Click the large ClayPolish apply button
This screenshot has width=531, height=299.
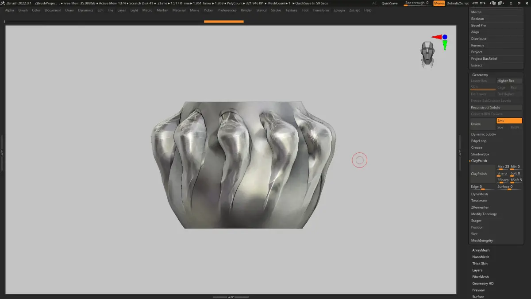(x=483, y=174)
